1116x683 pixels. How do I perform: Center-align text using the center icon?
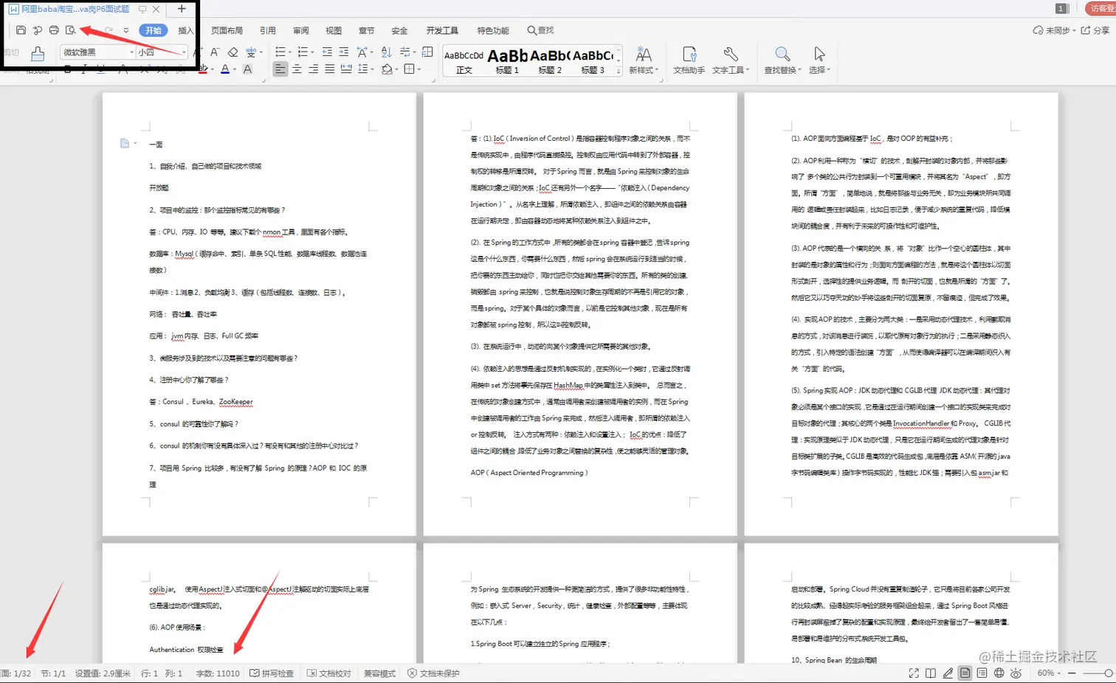(297, 69)
